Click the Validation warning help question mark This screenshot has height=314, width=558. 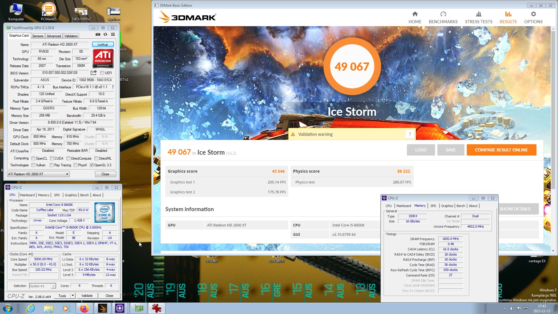410,134
